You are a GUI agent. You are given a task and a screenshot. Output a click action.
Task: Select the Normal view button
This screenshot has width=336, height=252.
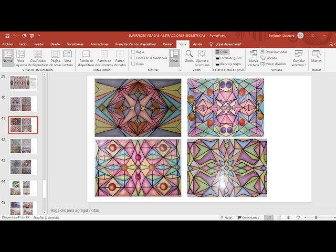click(8, 57)
